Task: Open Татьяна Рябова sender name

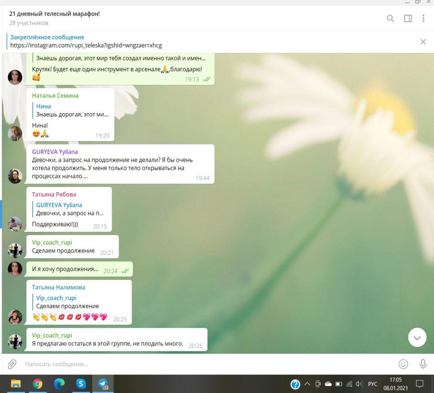Action: pos(54,194)
